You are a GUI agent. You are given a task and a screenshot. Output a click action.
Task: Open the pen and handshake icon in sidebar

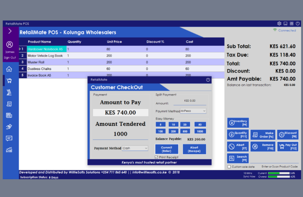pyautogui.click(x=9, y=127)
